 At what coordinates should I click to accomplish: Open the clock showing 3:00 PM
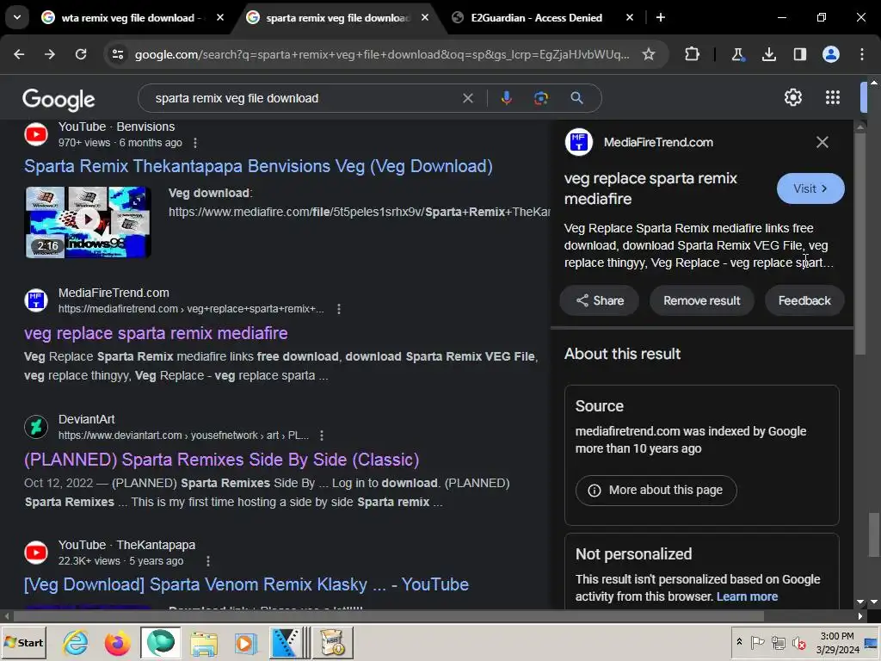coord(837,642)
